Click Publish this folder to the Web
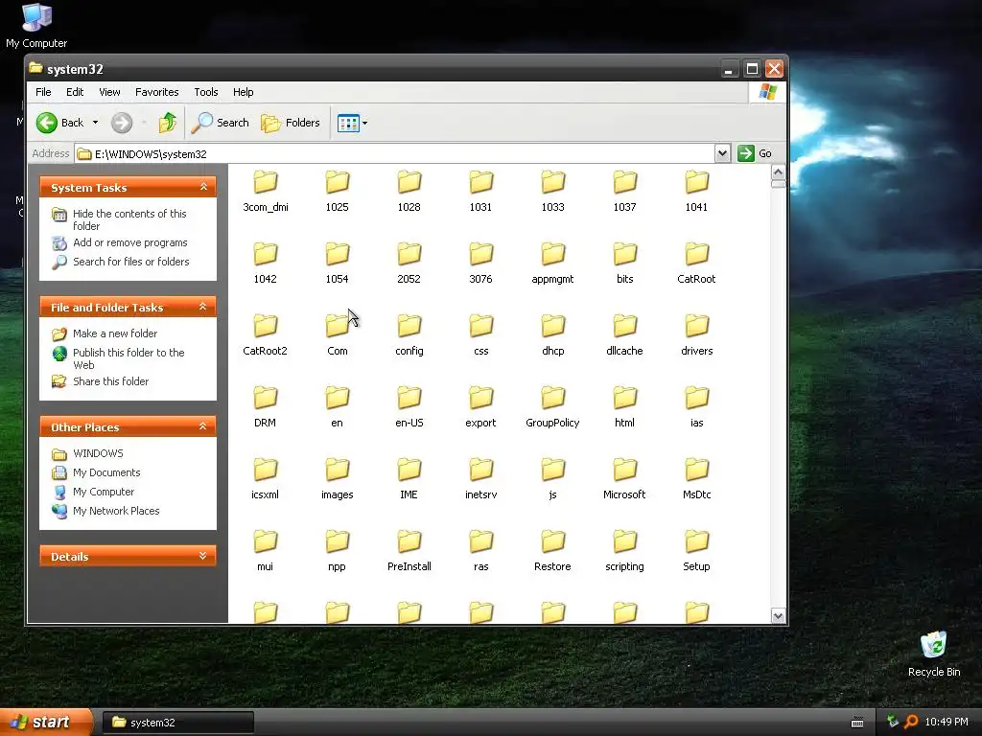This screenshot has width=982, height=736. (129, 358)
